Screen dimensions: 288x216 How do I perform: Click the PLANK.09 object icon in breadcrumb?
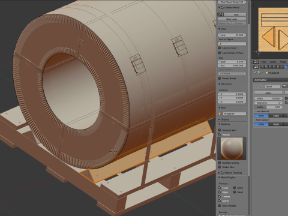pyautogui.click(x=267, y=73)
